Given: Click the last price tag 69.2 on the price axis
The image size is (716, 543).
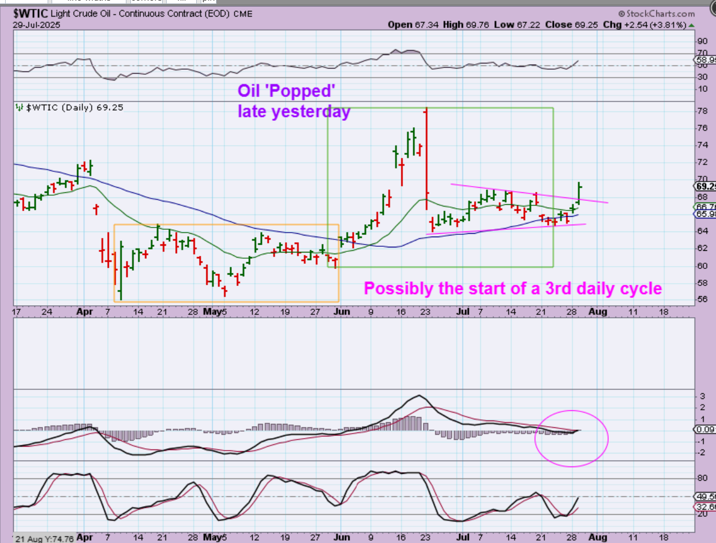Looking at the screenshot, I should click(705, 186).
